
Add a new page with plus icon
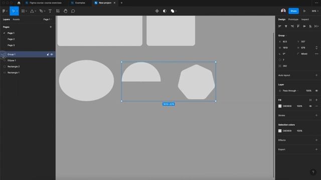click(51, 27)
